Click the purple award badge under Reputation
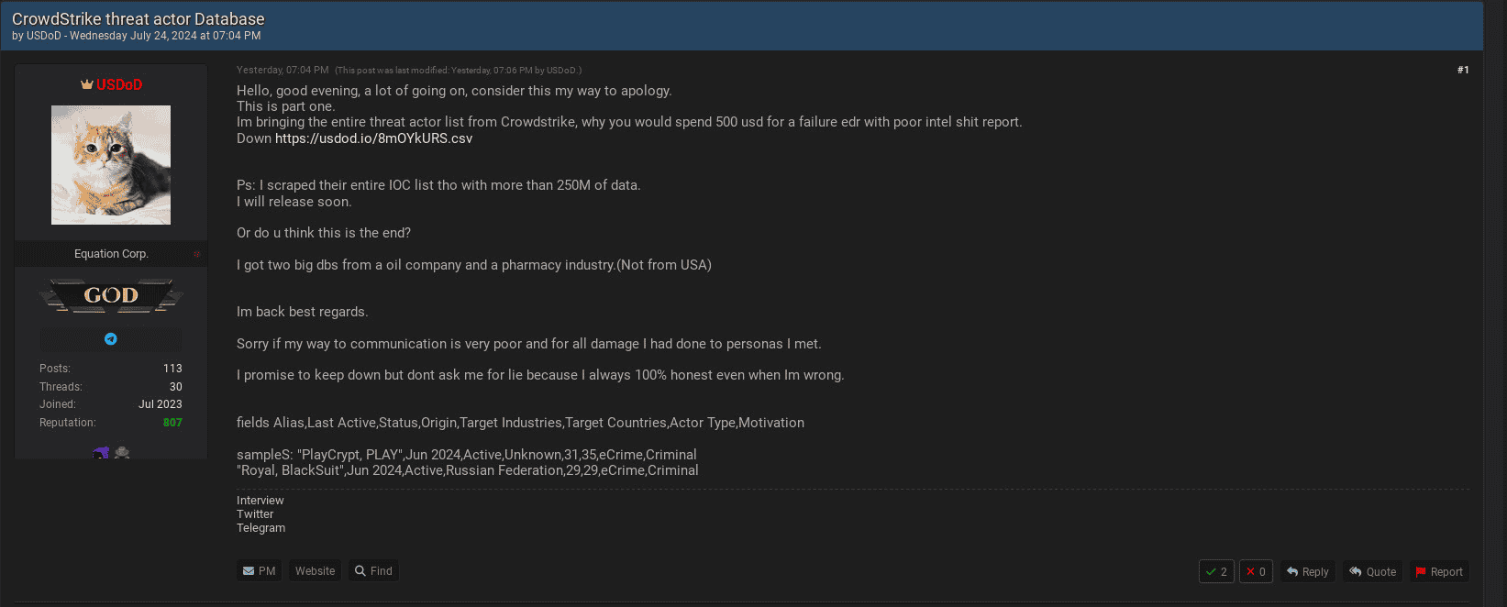The image size is (1507, 607). [x=101, y=452]
